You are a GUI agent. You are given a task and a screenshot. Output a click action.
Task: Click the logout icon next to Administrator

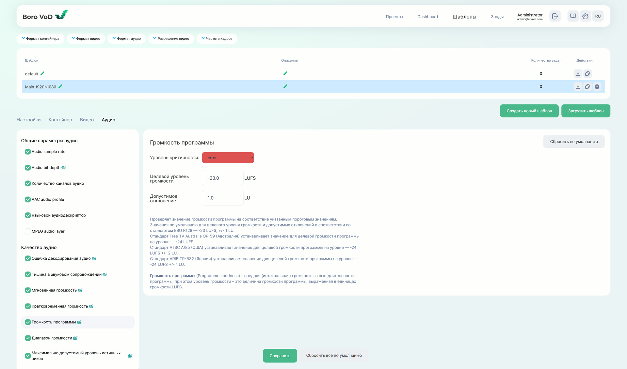coord(555,16)
